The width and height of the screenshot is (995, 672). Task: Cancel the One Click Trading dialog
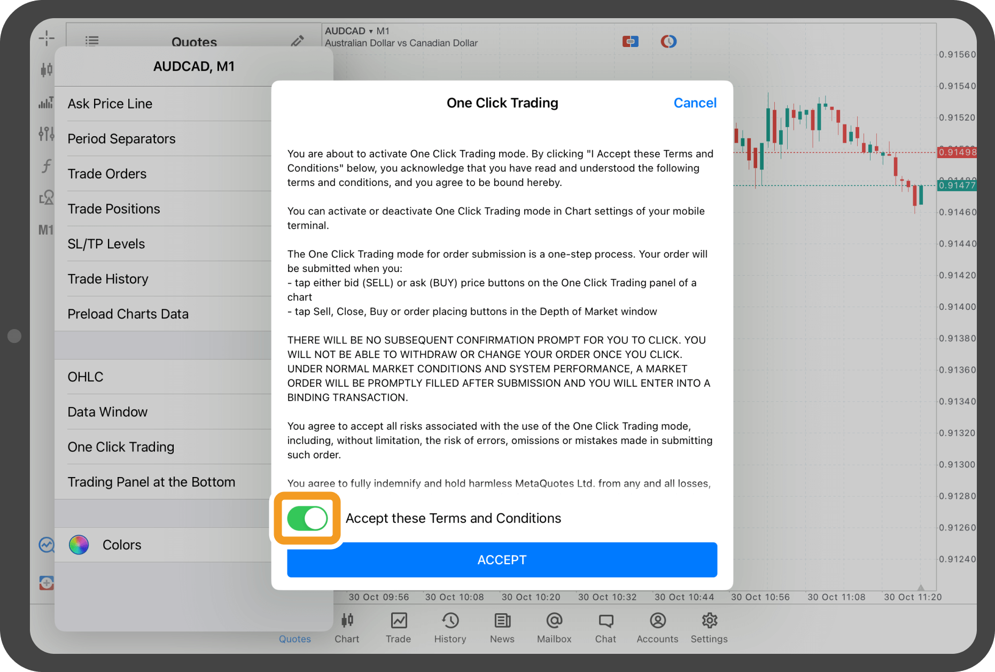click(x=694, y=103)
